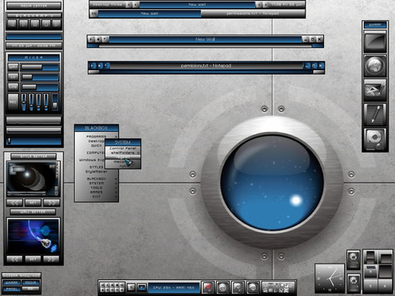Expand the PROGRAMS submenu in Blackbox menu
This screenshot has width=395, height=296.
pos(96,136)
